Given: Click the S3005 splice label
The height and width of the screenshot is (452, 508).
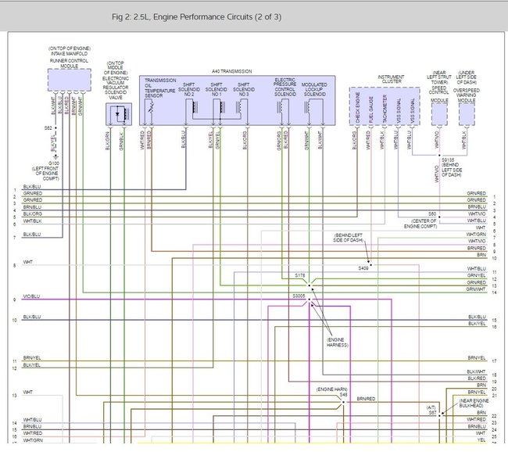Looking at the screenshot, I should click(x=299, y=296).
